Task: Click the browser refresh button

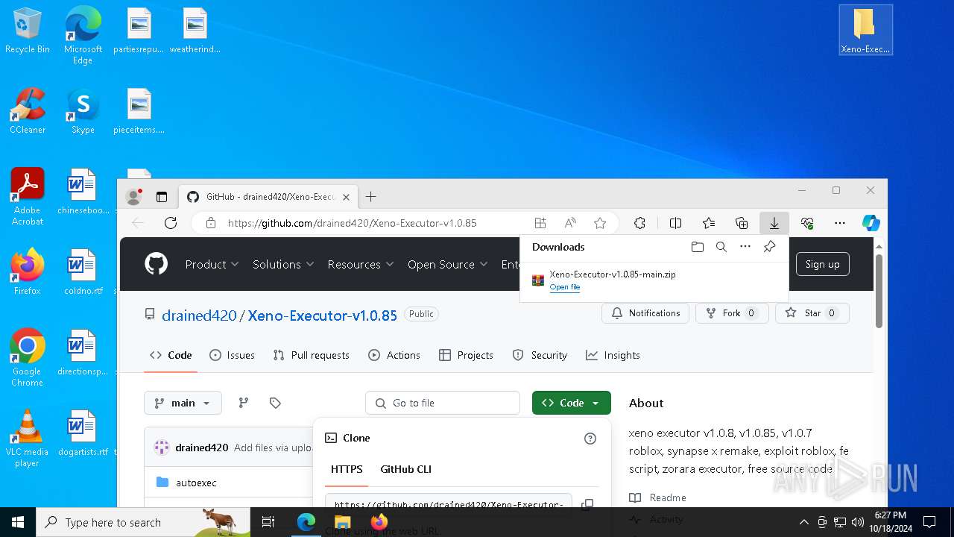Action: (x=171, y=223)
